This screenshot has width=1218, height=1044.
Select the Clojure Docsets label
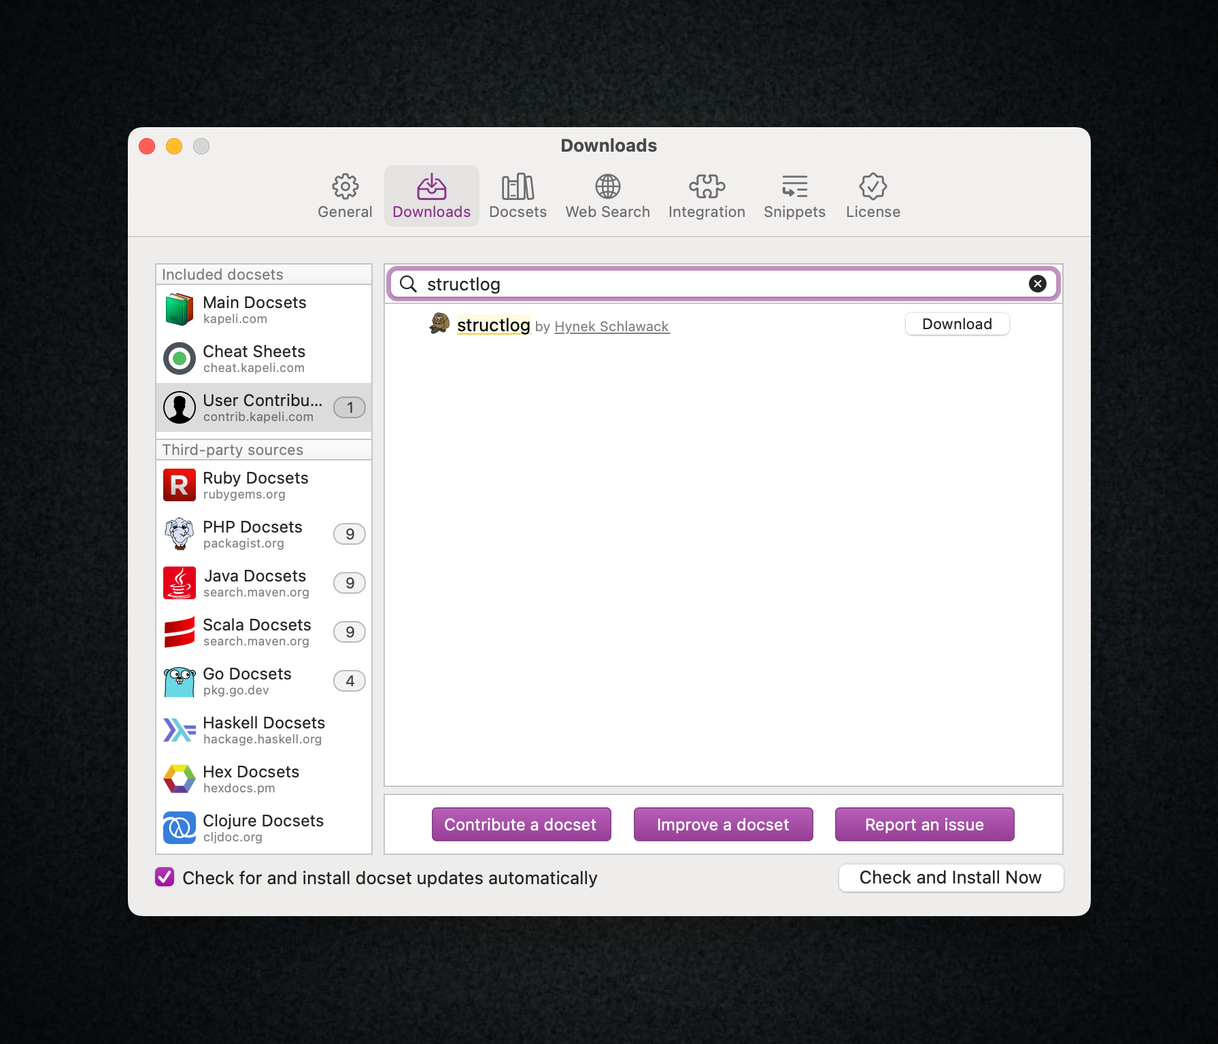pos(263,820)
